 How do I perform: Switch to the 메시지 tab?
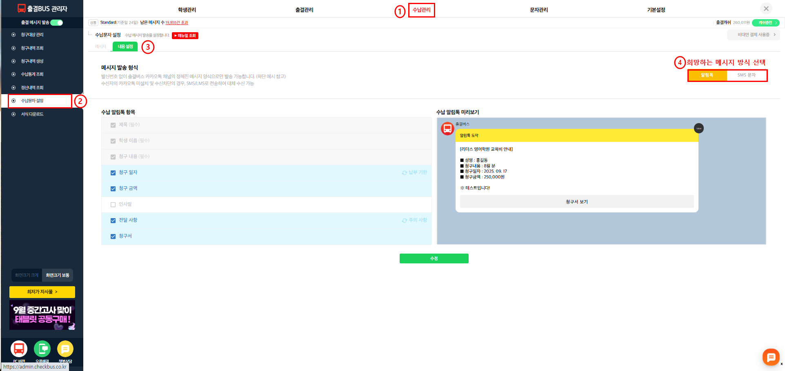100,47
